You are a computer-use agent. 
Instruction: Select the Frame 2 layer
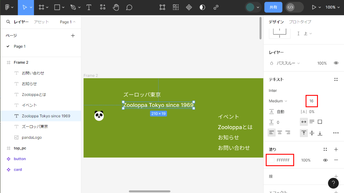(x=40, y=62)
